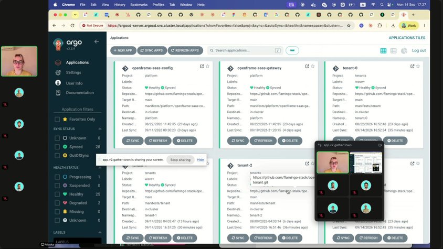Sync the openframe-saas-gateway app

[x=238, y=140]
